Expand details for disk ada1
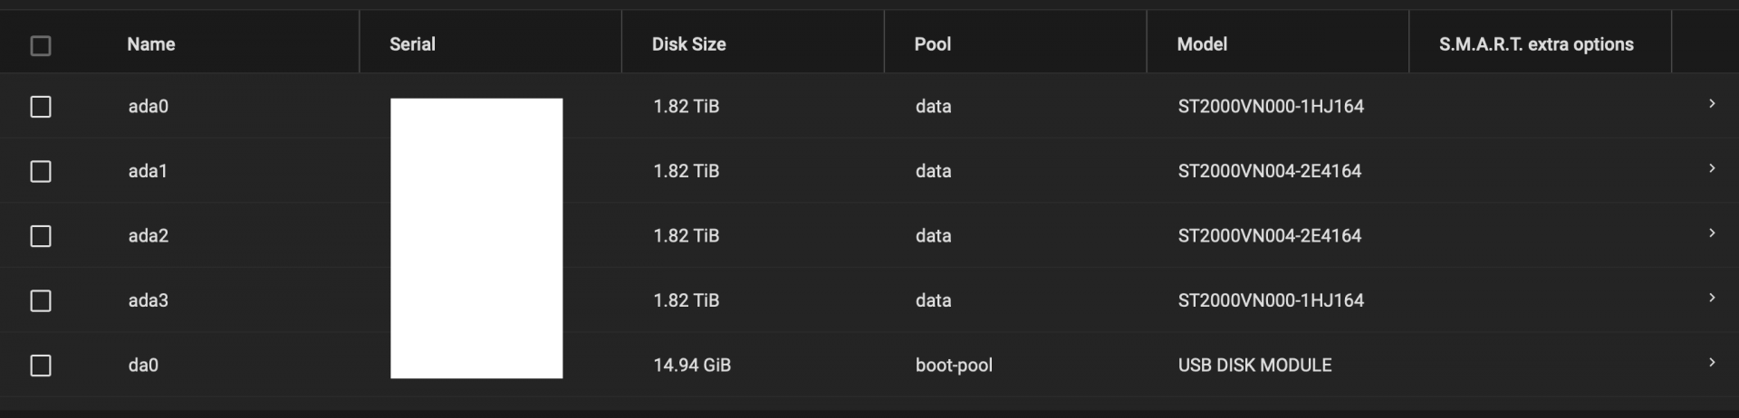 click(1712, 168)
